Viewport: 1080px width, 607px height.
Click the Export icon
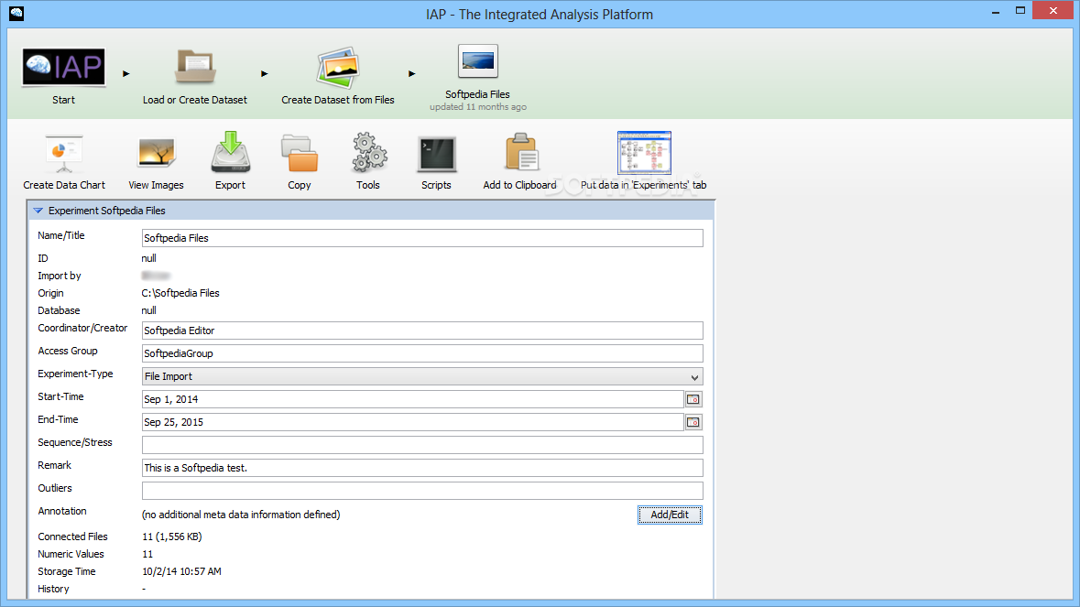tap(230, 152)
